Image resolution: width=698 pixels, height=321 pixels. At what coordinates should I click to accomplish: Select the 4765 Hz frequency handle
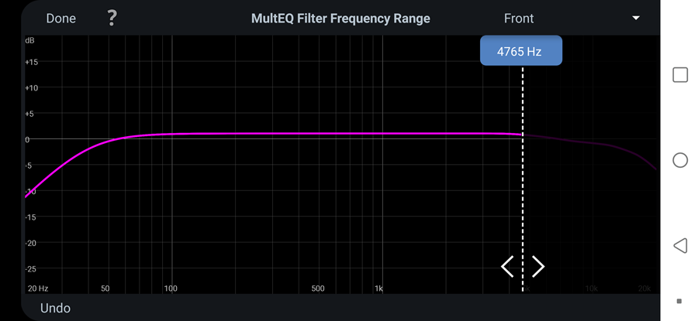click(521, 52)
